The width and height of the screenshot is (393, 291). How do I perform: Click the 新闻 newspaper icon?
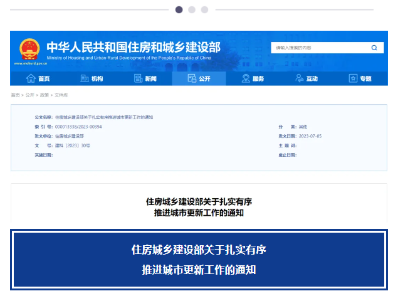(138, 78)
